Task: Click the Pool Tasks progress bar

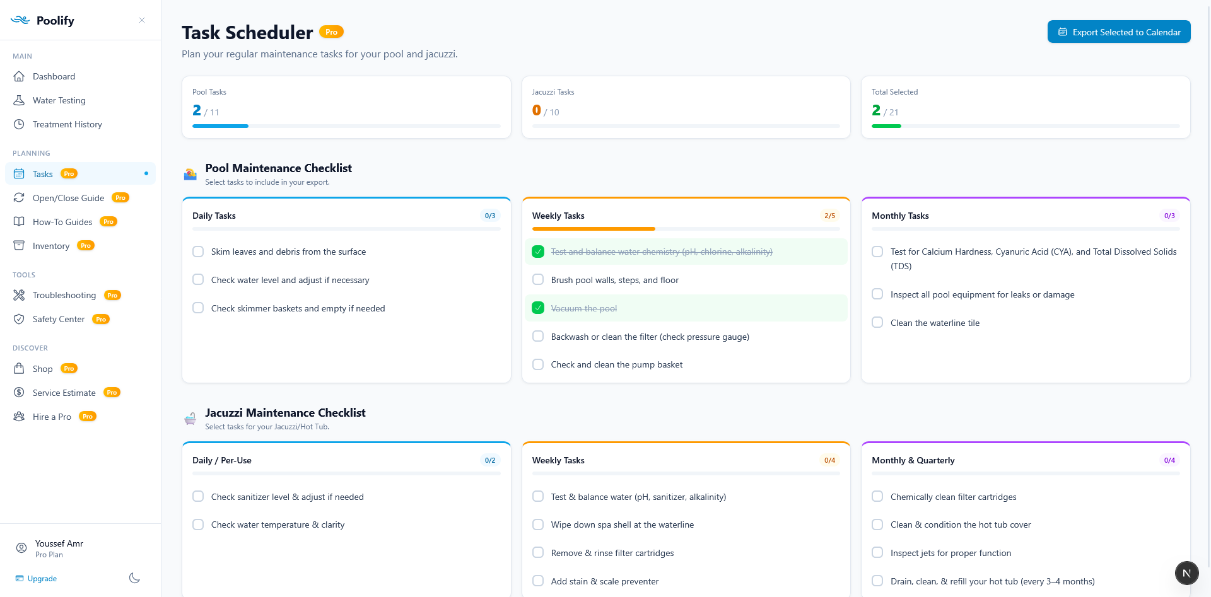Action: click(346, 126)
